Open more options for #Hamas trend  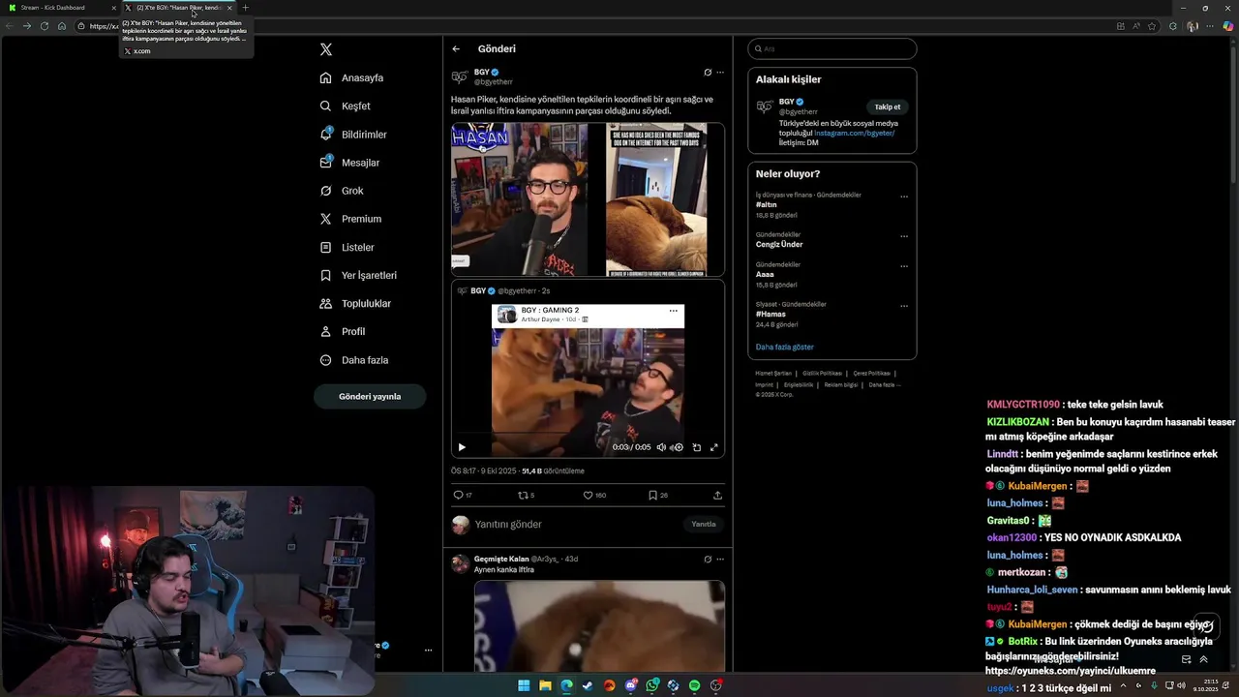pos(904,306)
